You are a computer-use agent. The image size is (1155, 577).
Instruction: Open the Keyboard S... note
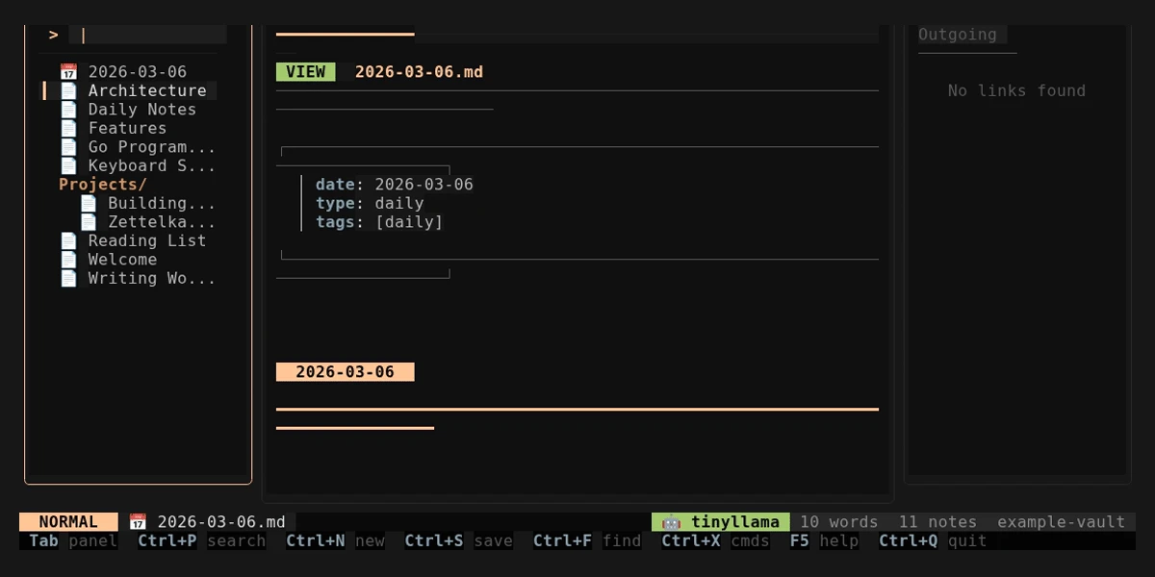tap(152, 165)
